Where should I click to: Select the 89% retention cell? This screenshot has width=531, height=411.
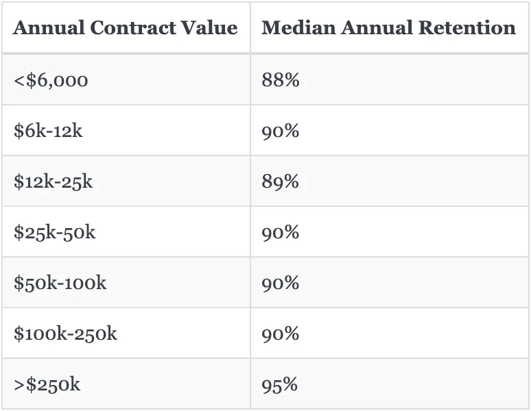click(280, 182)
